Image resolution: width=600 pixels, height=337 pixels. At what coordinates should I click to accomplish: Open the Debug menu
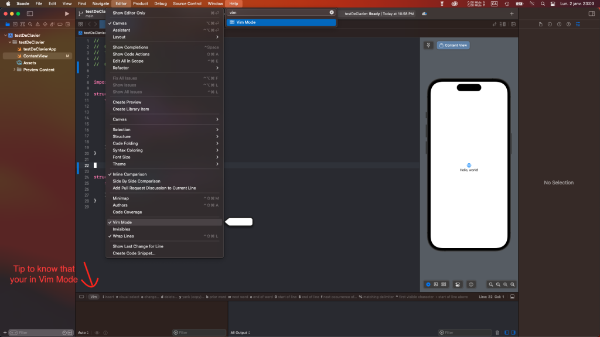pos(161,4)
